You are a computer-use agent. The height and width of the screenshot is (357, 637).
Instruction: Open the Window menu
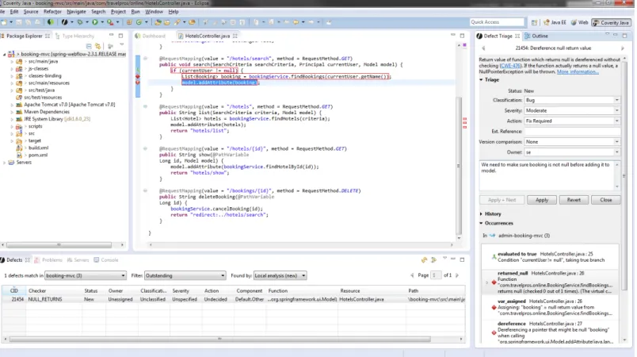(x=154, y=12)
